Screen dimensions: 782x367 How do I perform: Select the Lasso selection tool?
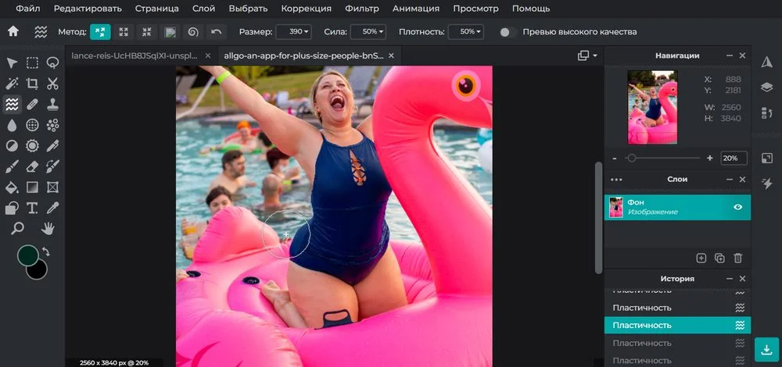[x=53, y=63]
